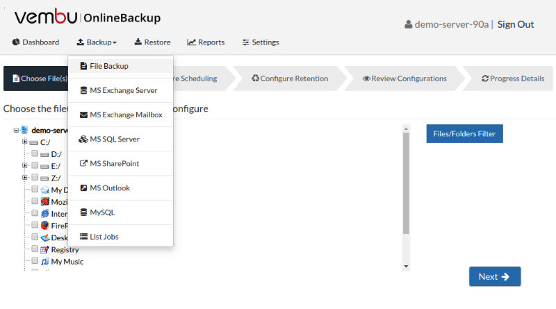The image size is (556, 309).
Task: Check the Z:/ drive checkbox
Action: [x=35, y=177]
